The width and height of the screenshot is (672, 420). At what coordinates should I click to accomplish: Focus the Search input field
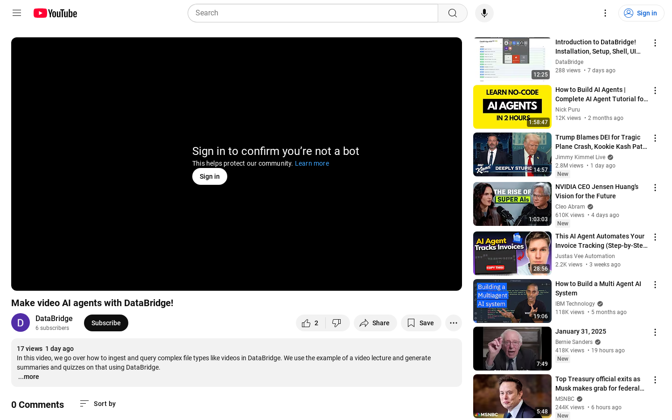pos(313,13)
